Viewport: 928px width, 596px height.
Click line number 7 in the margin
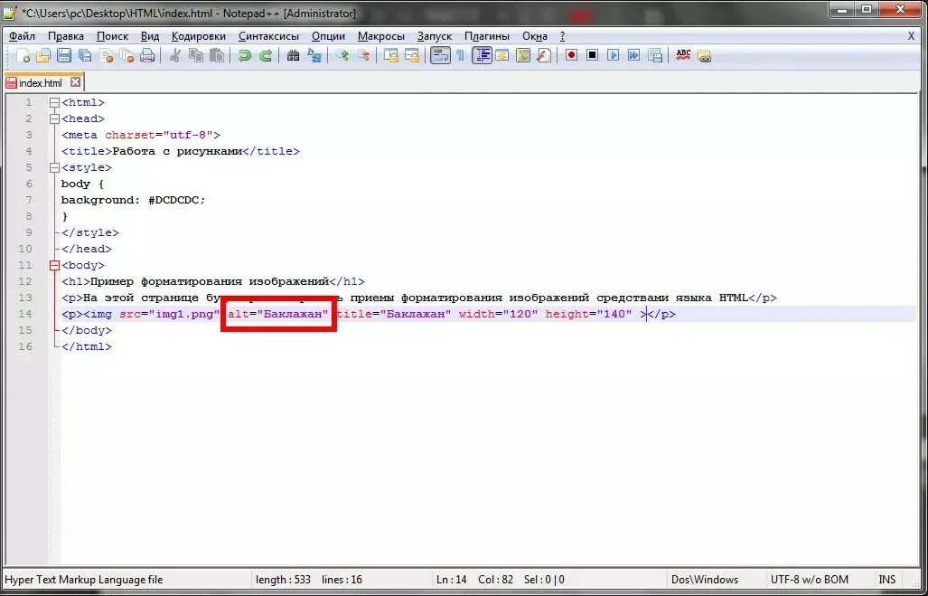pyautogui.click(x=28, y=200)
